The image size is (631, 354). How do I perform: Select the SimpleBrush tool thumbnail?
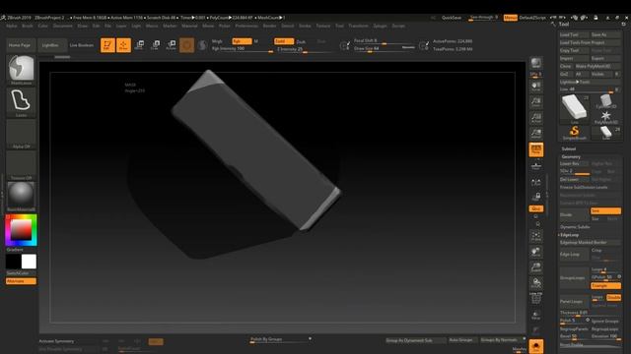(x=574, y=132)
